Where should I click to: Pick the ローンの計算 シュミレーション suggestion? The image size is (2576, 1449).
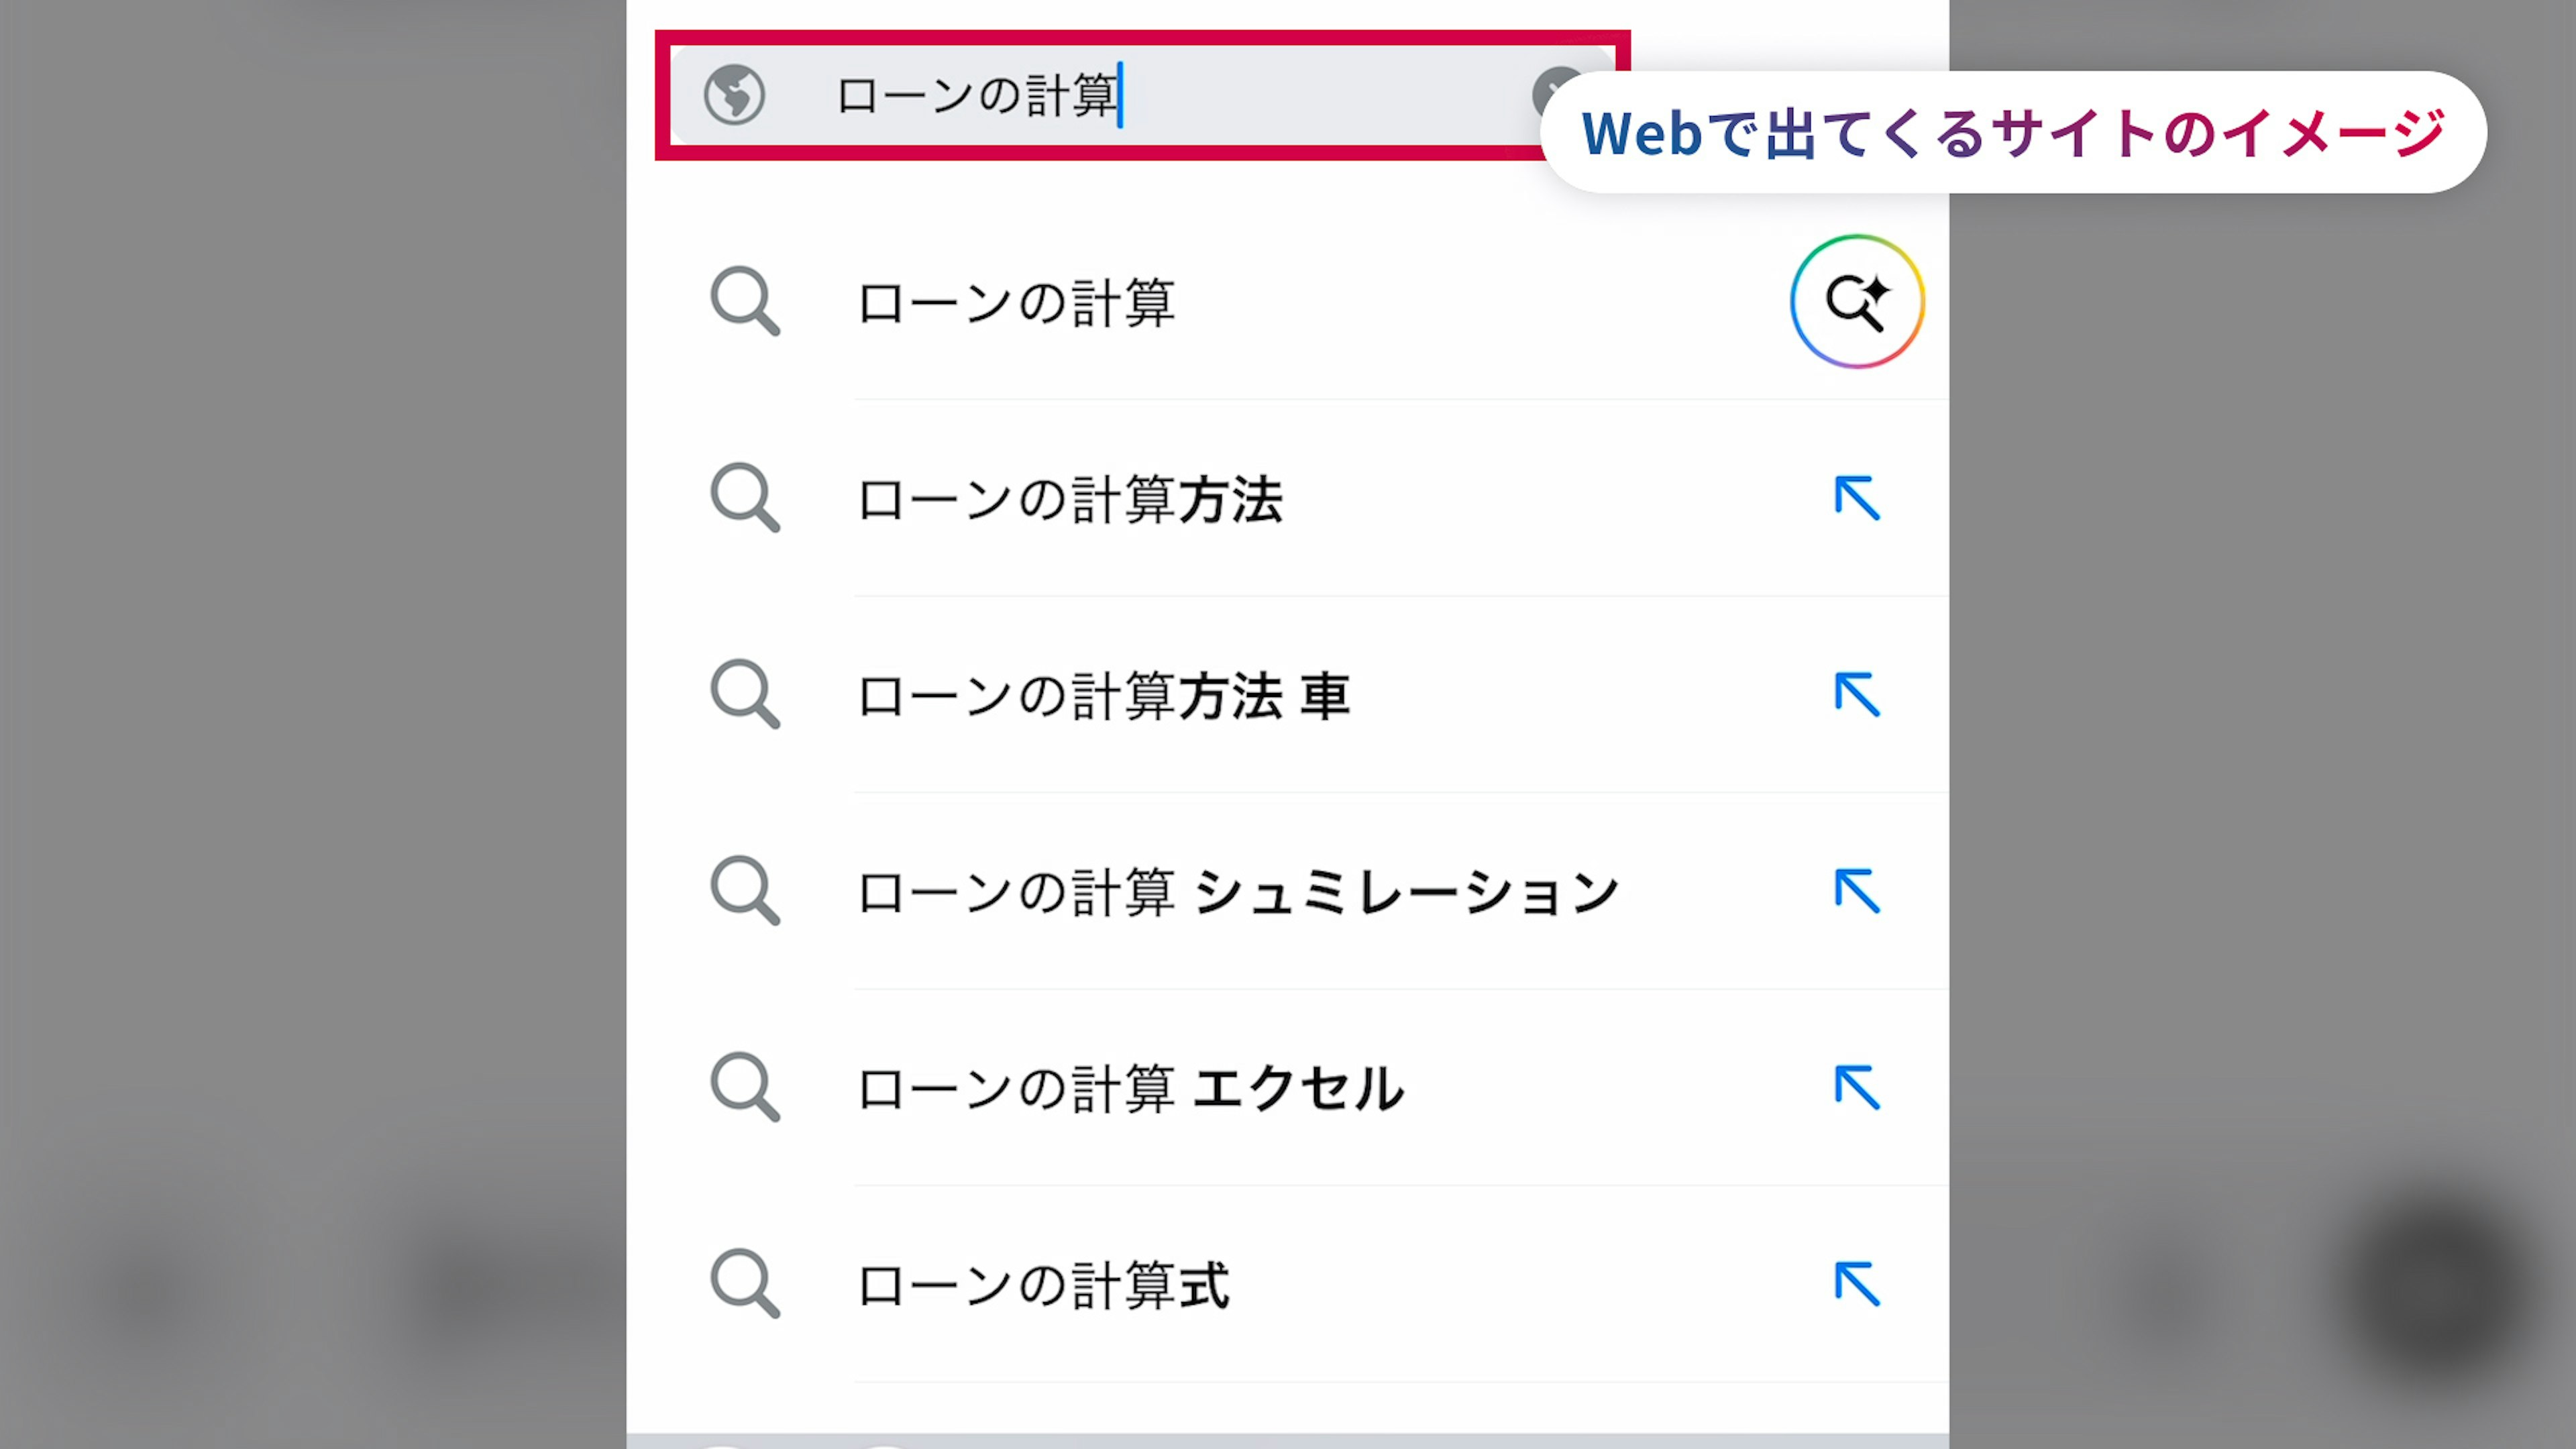1237,892
